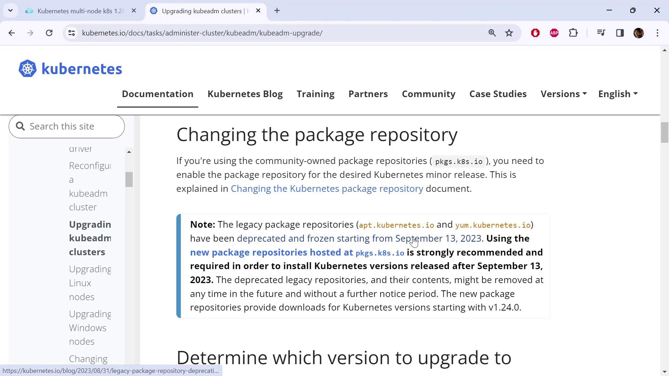Open the English language dropdown
Screen dimensions: 669x376
(x=617, y=94)
